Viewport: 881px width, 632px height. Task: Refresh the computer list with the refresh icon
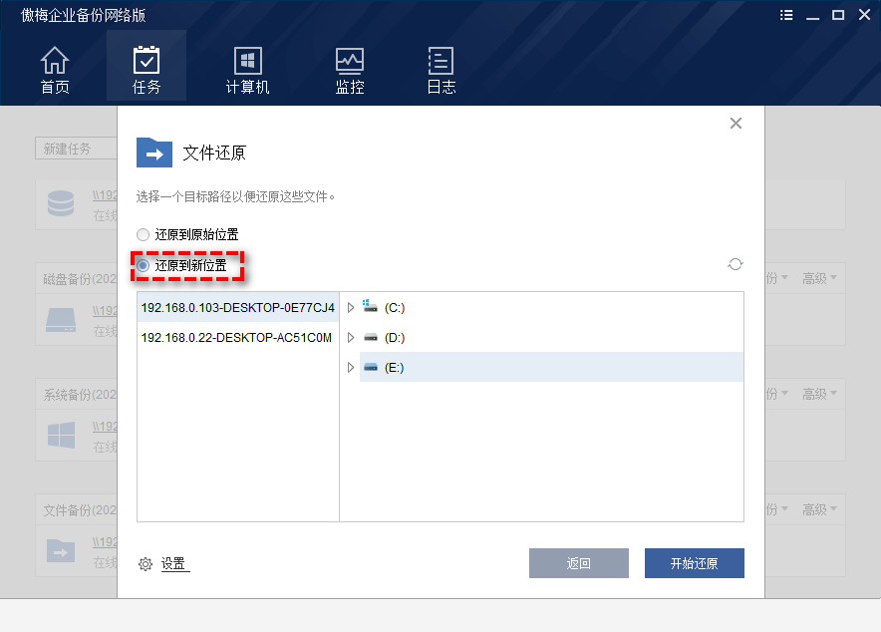735,264
